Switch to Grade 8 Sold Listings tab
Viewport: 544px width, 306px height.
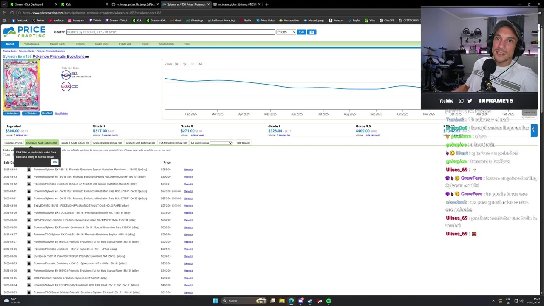(108, 143)
